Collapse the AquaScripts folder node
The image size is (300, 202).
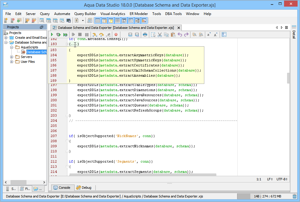(12, 47)
